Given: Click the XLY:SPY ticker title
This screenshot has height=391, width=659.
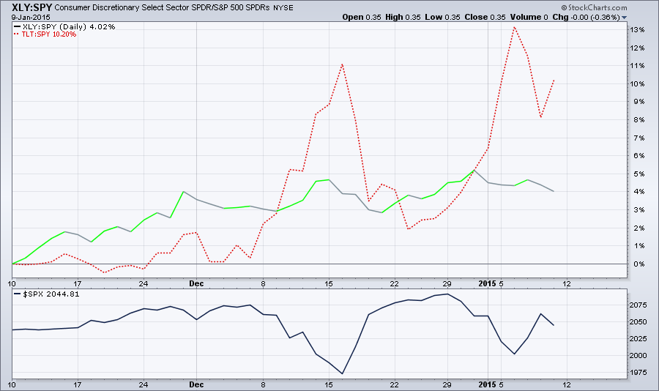Looking at the screenshot, I should tap(32, 7).
